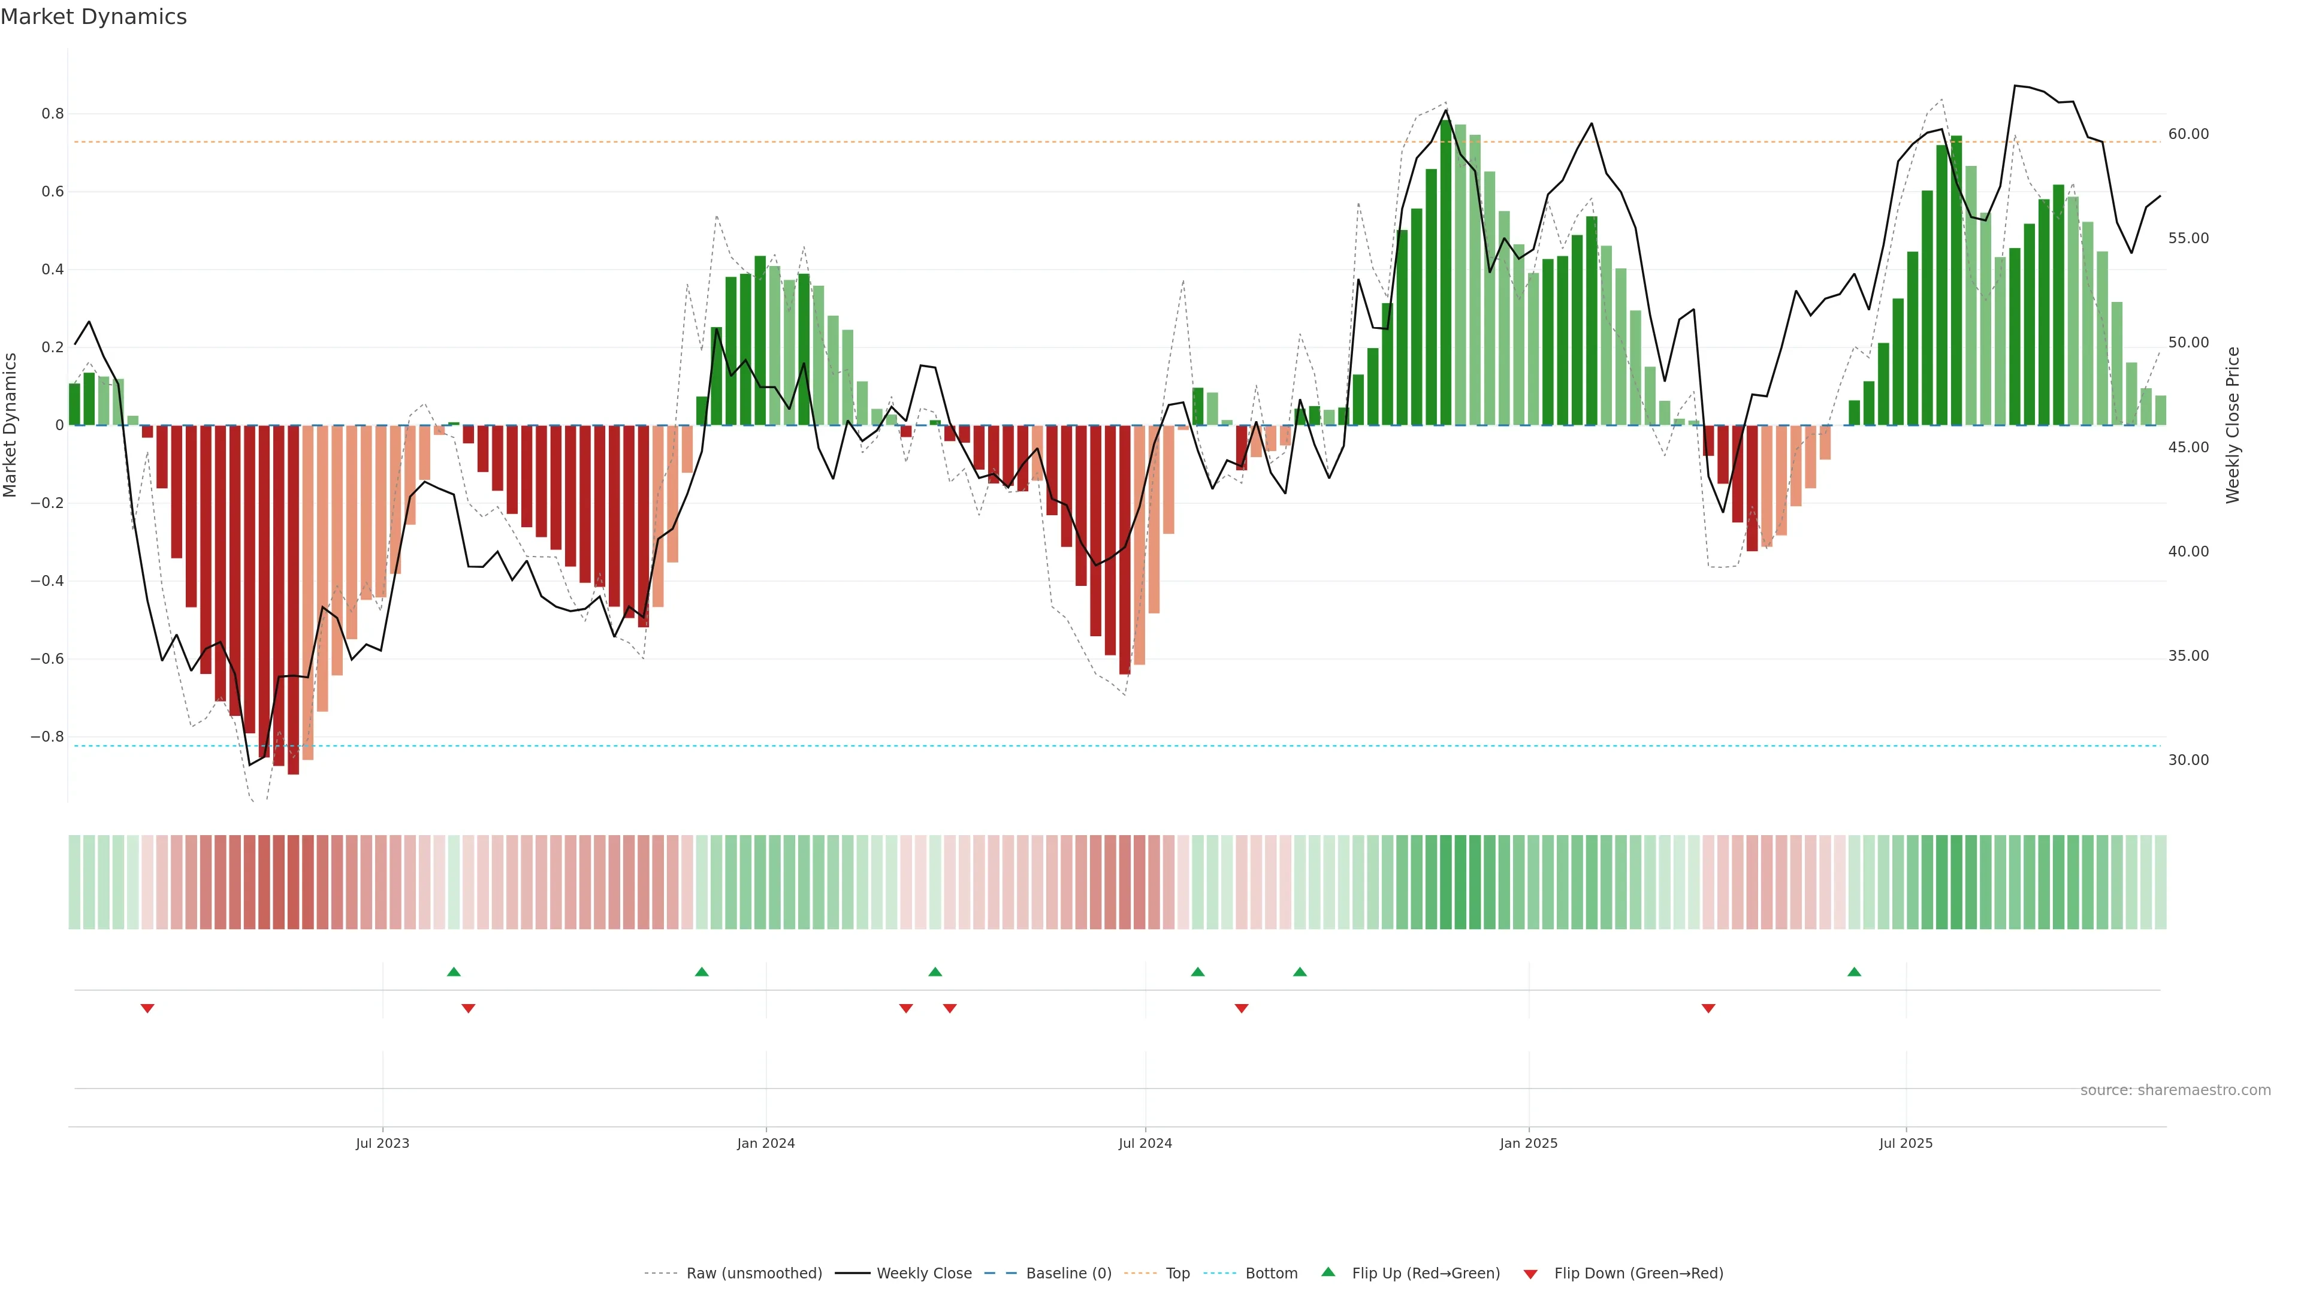
Task: Toggle the Weekly Close legend entry
Action: click(923, 1274)
